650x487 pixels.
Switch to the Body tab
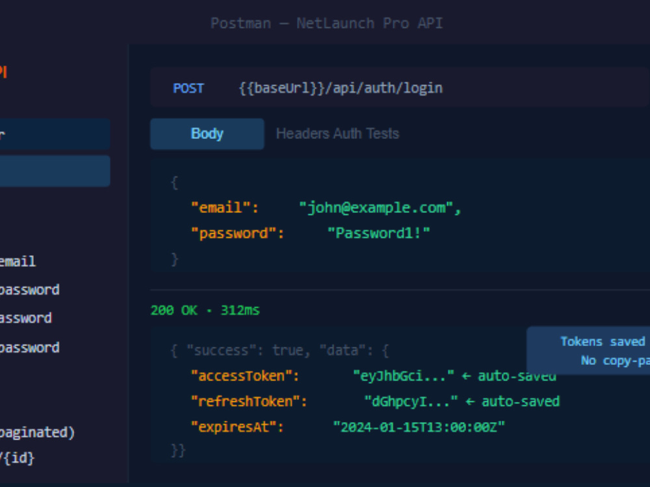pos(207,134)
